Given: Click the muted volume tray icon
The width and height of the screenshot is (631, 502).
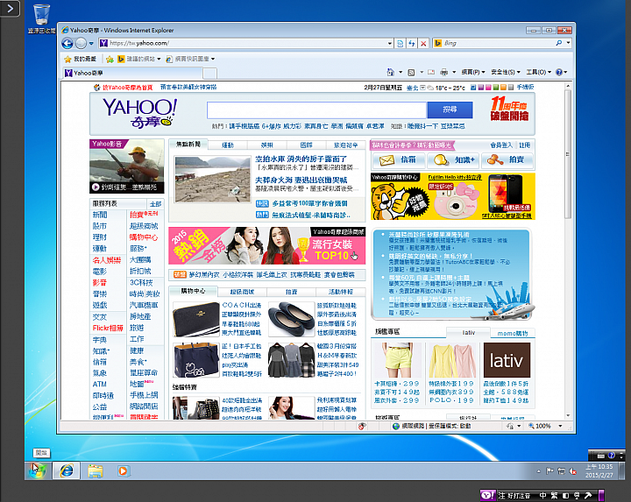Looking at the screenshot, I should pos(572,471).
